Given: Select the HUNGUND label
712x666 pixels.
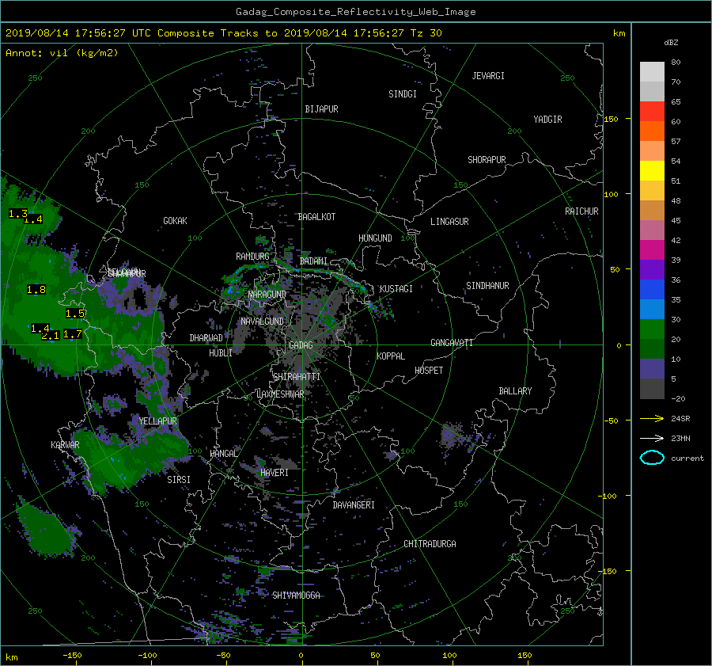Looking at the screenshot, I should pos(375,238).
